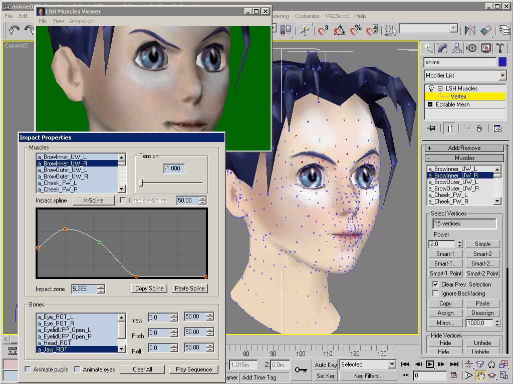The height and width of the screenshot is (384, 513).
Task: Click the X-Spline button
Action: click(93, 200)
